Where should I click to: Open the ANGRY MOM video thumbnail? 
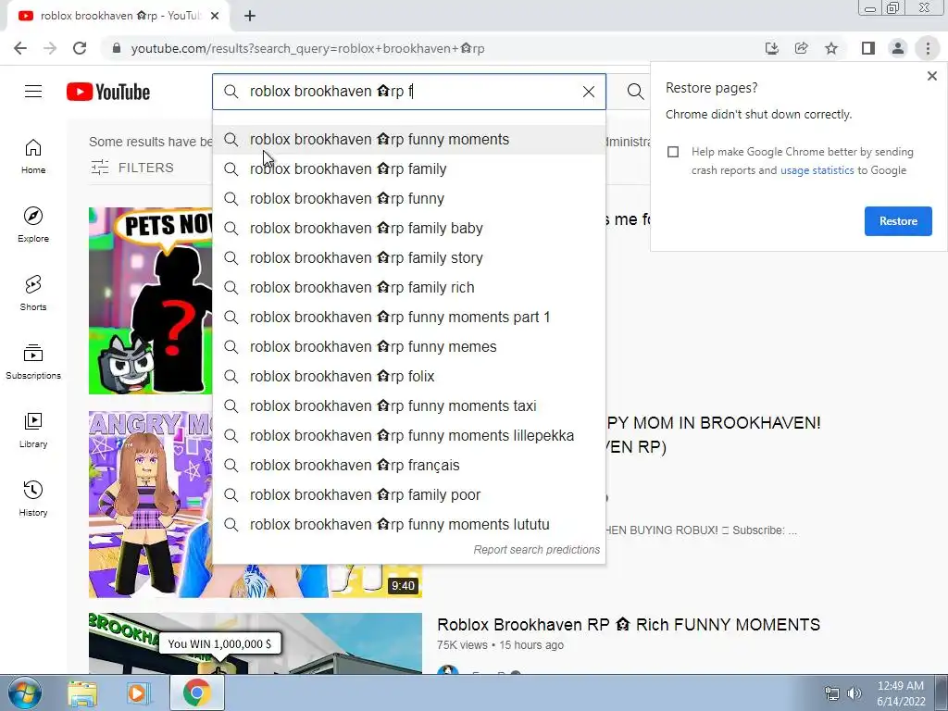pyautogui.click(x=150, y=505)
